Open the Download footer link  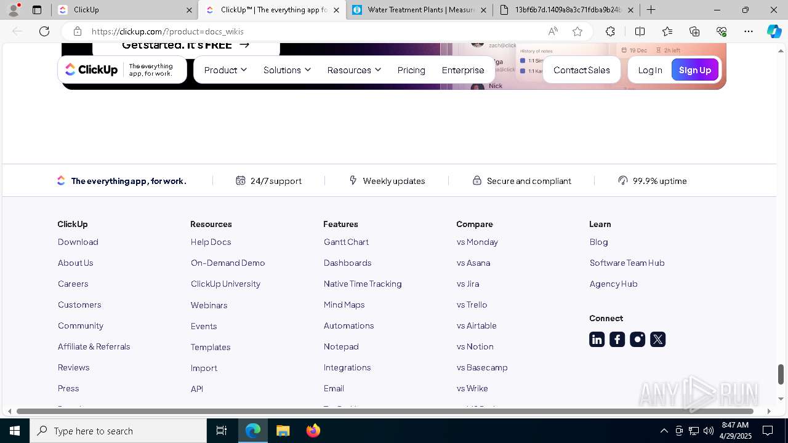click(78, 242)
